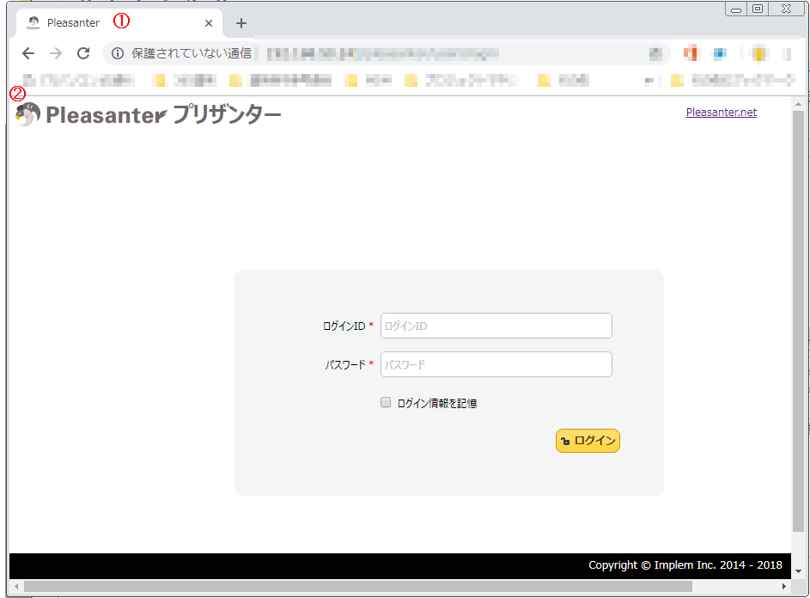Click the orange extension icon in toolbar

690,54
